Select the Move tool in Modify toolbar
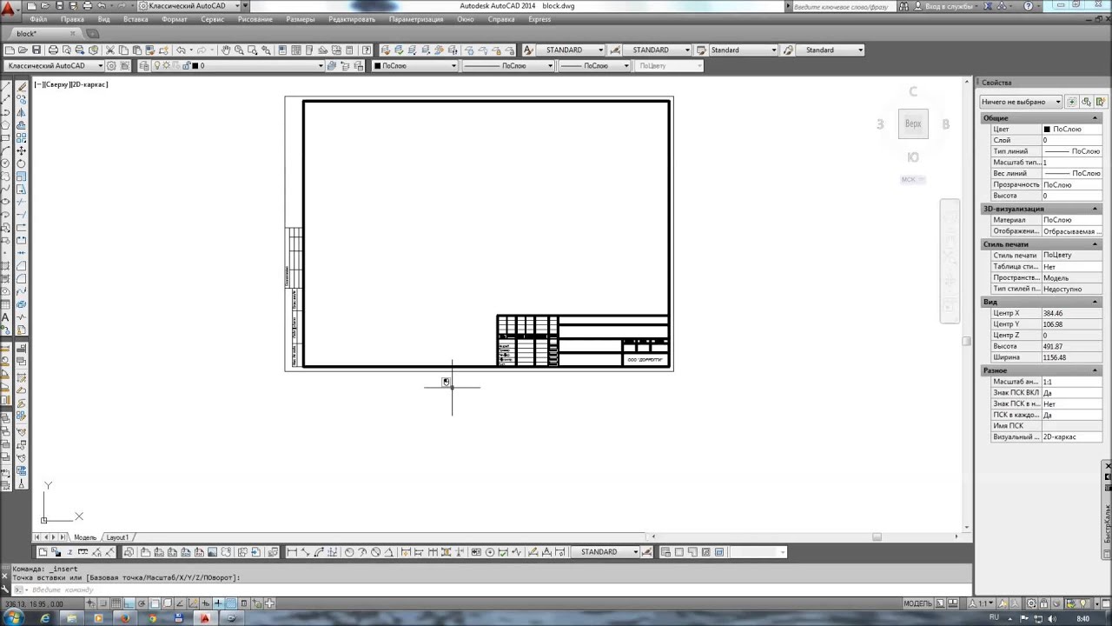 [x=22, y=150]
